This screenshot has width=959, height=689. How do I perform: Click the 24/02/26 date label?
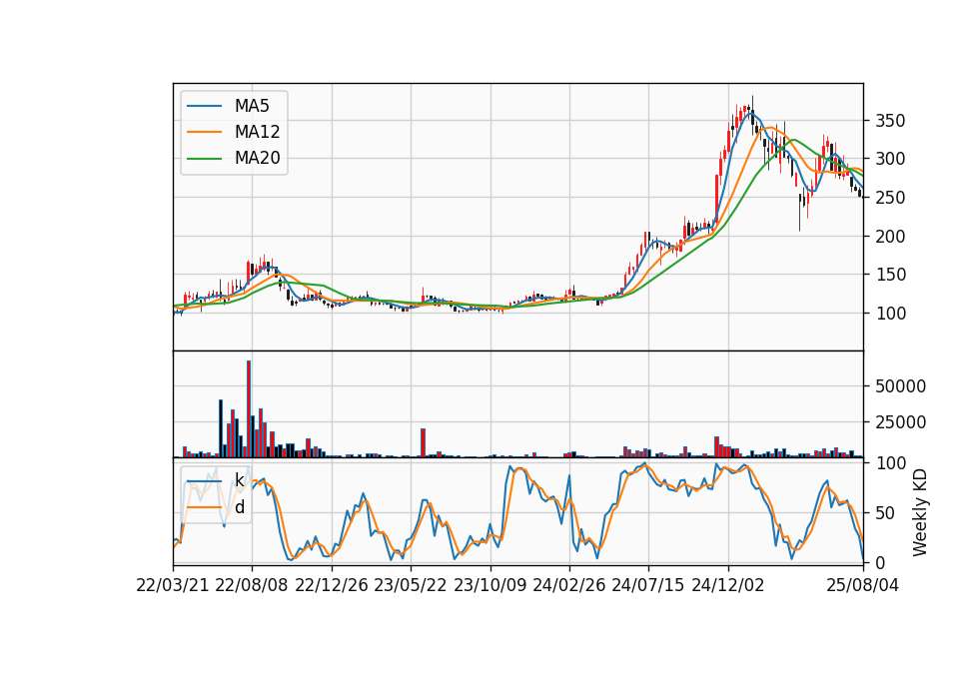pos(569,585)
